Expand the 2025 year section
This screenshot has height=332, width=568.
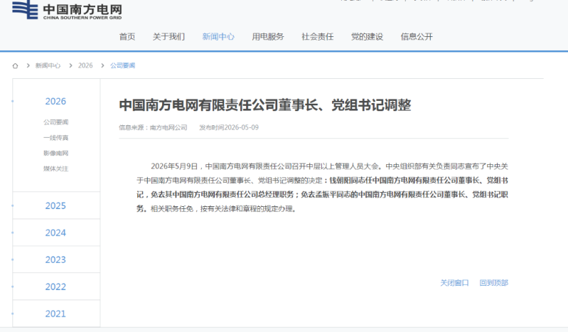(55, 206)
